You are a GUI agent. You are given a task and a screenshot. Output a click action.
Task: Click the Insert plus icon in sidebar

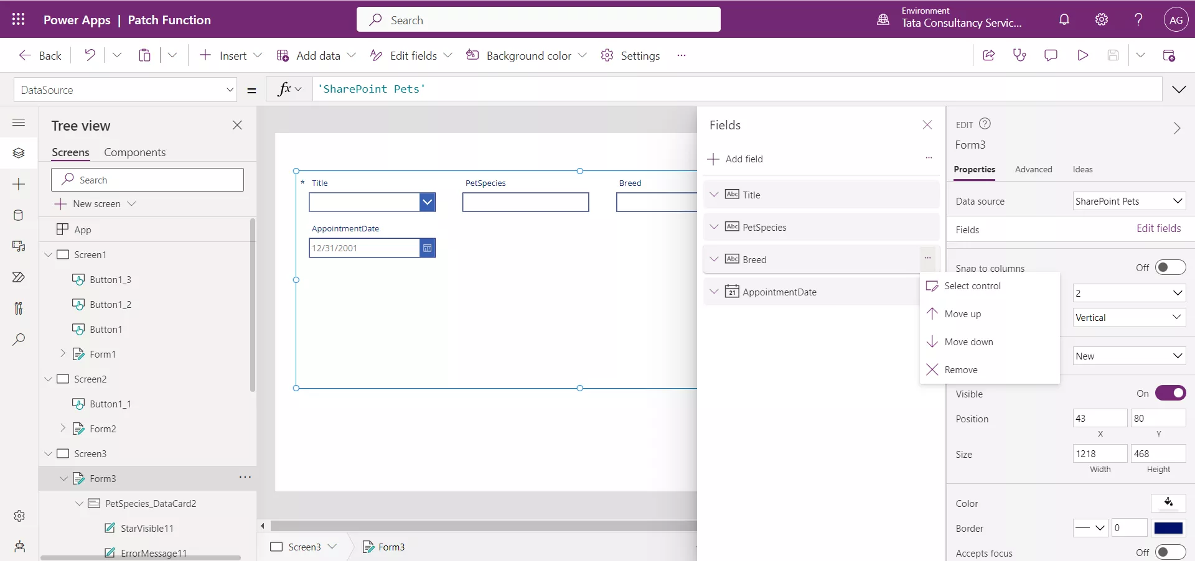point(19,184)
